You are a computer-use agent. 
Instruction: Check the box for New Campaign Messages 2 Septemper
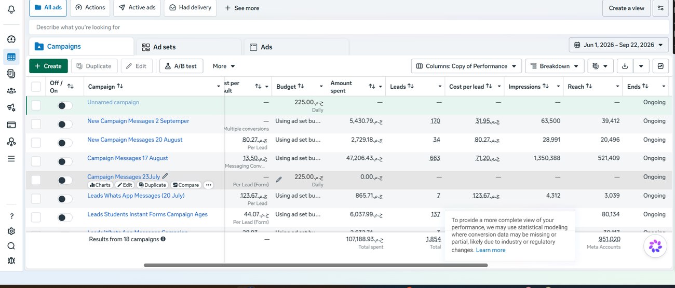[x=36, y=124]
